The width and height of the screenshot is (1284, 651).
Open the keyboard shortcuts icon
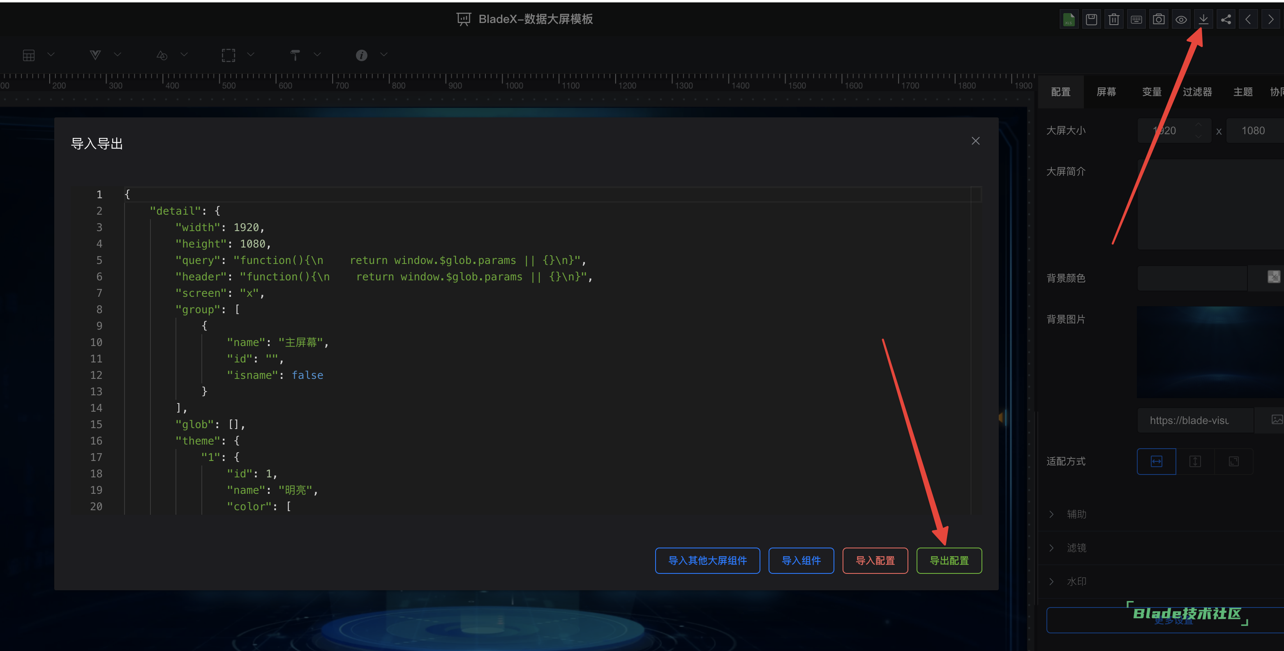click(1136, 19)
